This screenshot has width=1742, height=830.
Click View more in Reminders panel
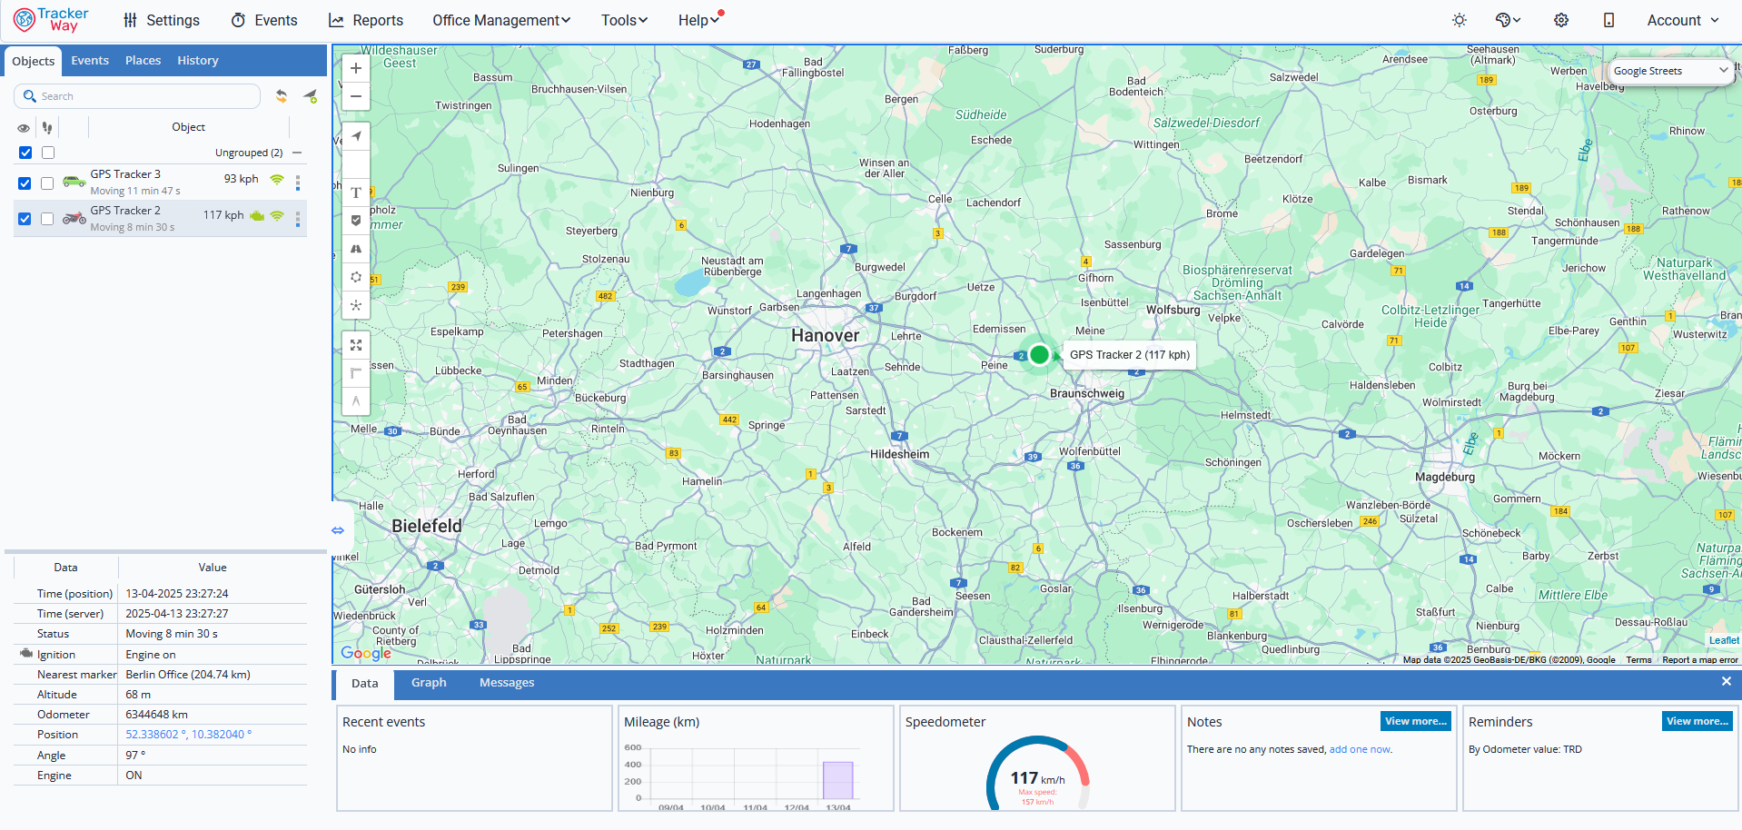[x=1697, y=721]
